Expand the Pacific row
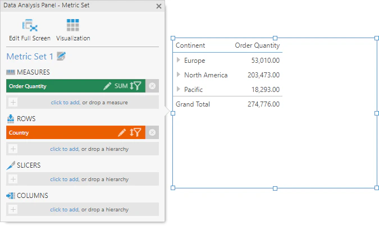Screen dimensions: 379x226 (179, 89)
